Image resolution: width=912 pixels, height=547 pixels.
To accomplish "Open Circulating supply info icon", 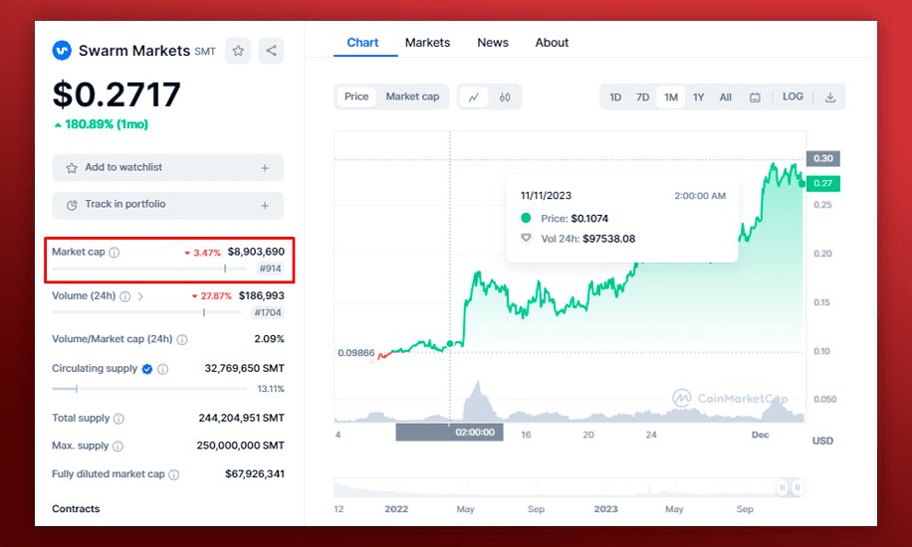I will click(163, 369).
